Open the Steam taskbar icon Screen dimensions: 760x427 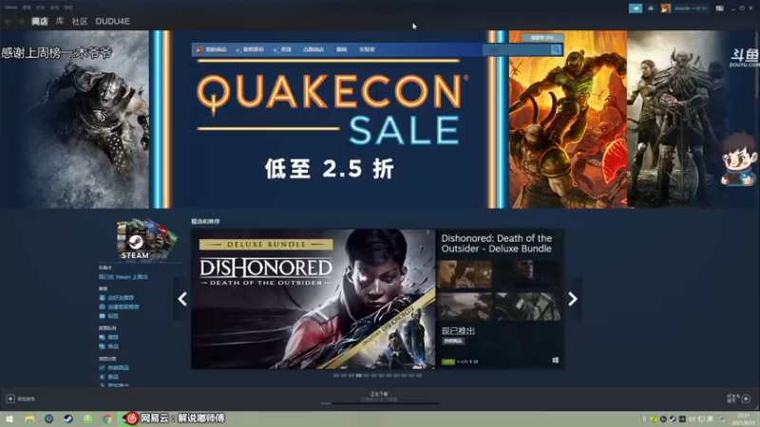68,419
